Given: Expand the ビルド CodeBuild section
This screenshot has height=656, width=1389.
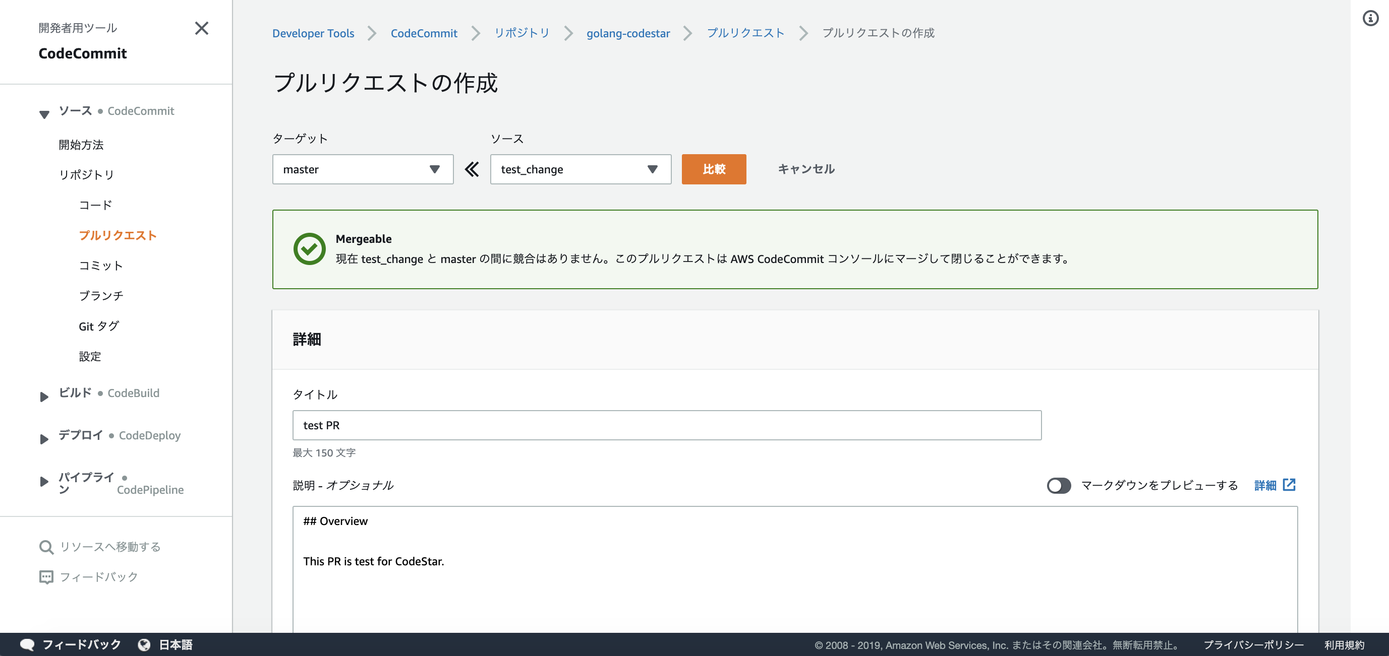Looking at the screenshot, I should click(44, 397).
